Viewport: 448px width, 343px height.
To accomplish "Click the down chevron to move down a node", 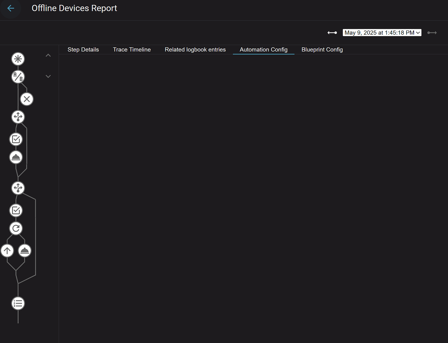I will (x=48, y=76).
